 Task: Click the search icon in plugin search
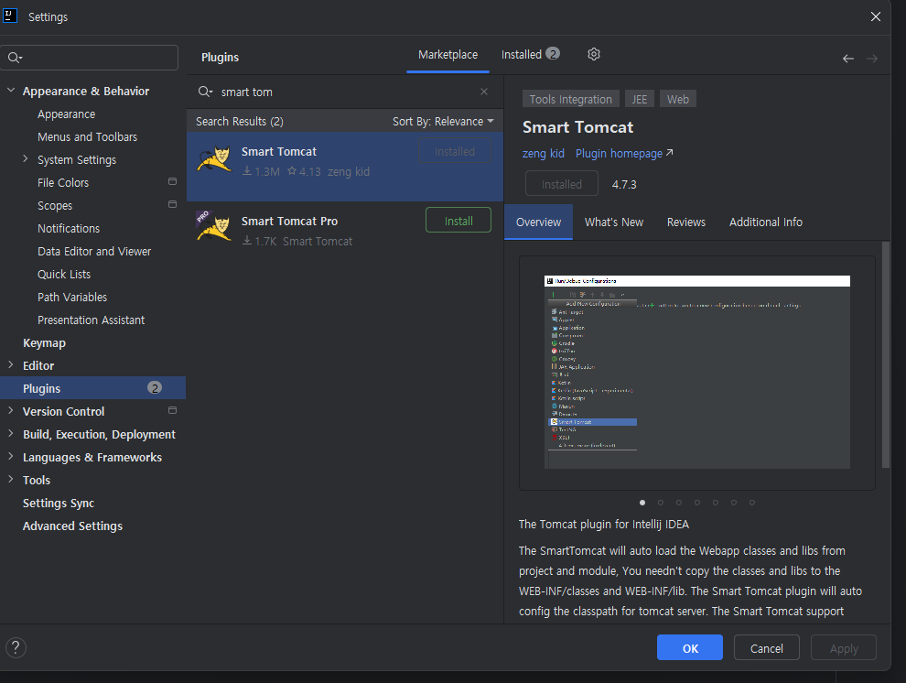click(x=205, y=92)
